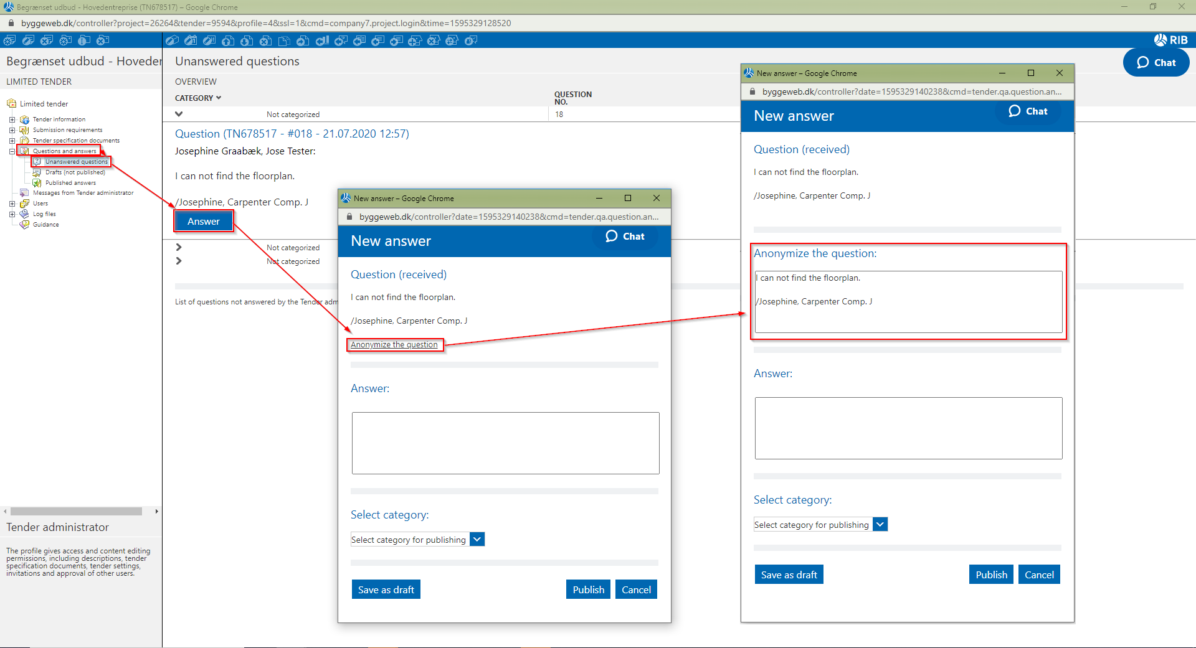Click the Users icon in the tree
This screenshot has width=1196, height=648.
coord(25,204)
